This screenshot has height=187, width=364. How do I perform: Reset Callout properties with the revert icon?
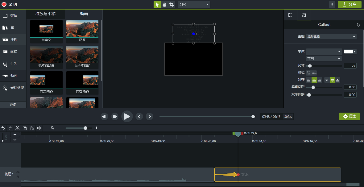click(x=358, y=25)
